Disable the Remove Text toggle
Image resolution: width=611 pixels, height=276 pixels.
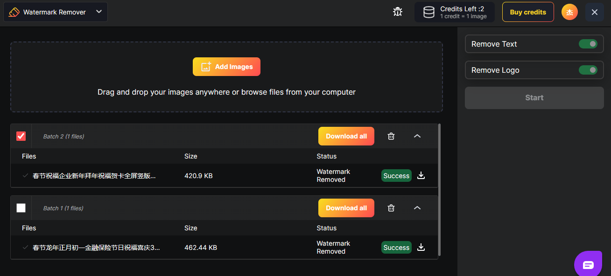[x=588, y=44]
